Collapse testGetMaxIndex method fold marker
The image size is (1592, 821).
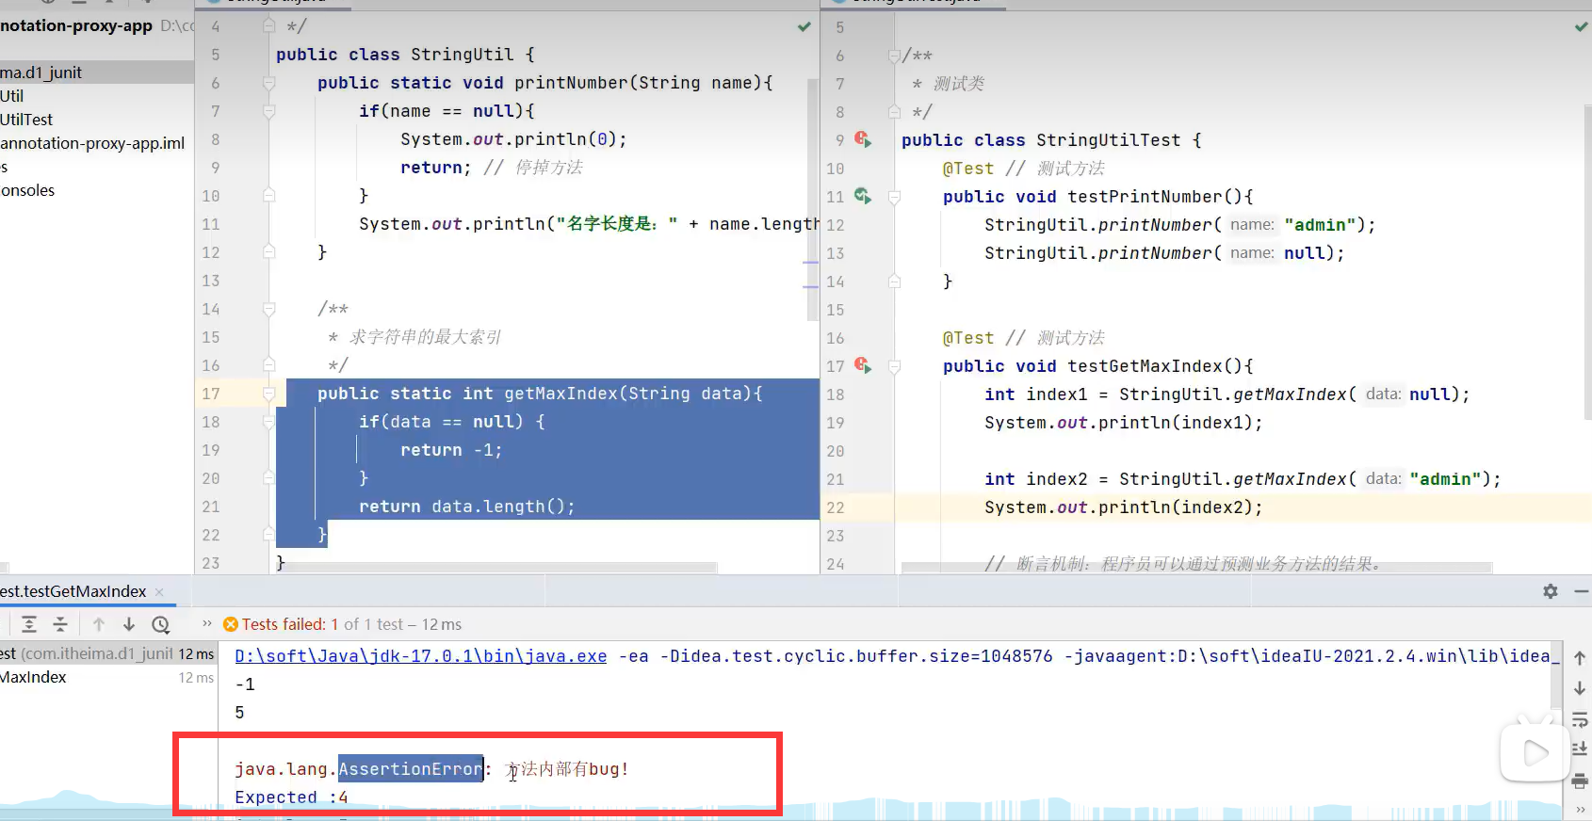(x=894, y=366)
